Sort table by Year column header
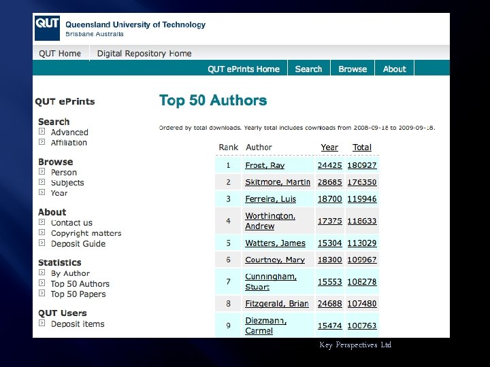The width and height of the screenshot is (490, 367). (329, 147)
